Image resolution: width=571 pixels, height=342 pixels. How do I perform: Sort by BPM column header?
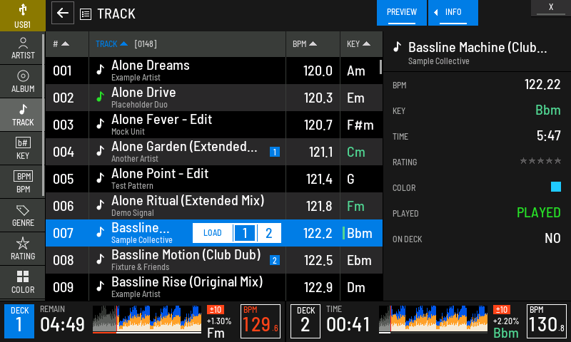(x=313, y=44)
